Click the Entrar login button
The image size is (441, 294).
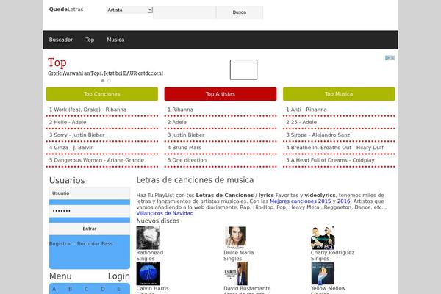[x=90, y=229]
